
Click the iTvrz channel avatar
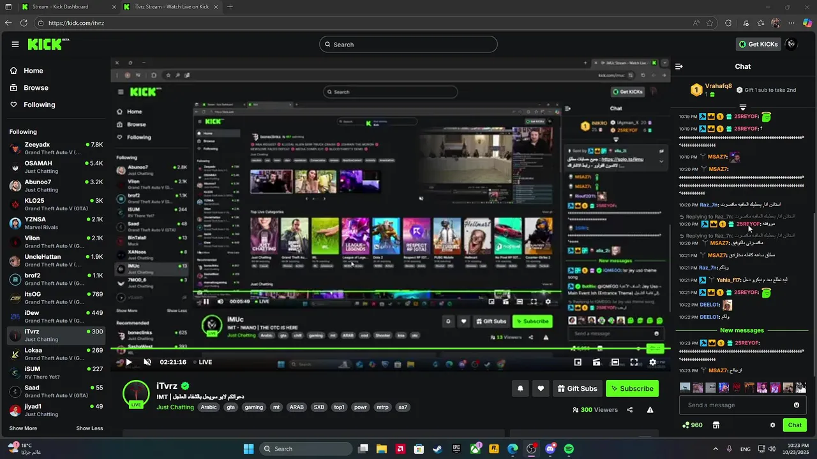(136, 395)
